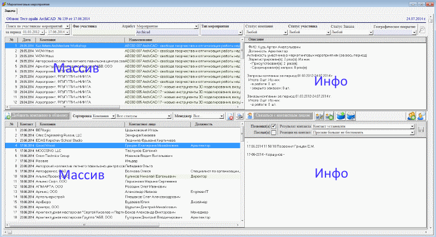
Task: Click the start date field 01.03.2012
Action: click(32, 32)
